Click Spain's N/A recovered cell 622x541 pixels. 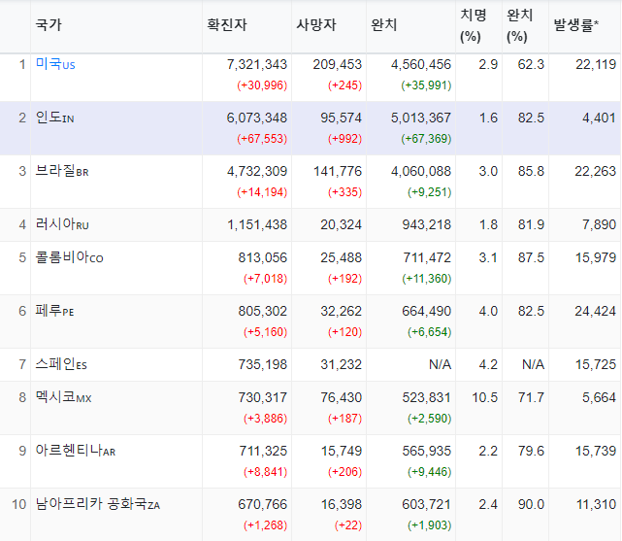[440, 364]
